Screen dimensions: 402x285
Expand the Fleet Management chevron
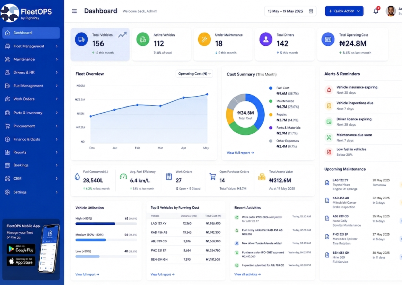[57, 46]
